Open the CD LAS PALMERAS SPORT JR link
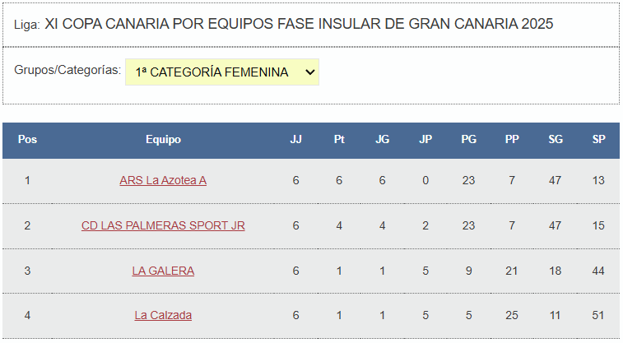623x343 pixels. 163,225
